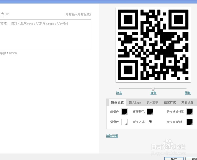The image size is (197, 160).
Task: Switch to the 颜色设置 tab
Action: point(117,102)
